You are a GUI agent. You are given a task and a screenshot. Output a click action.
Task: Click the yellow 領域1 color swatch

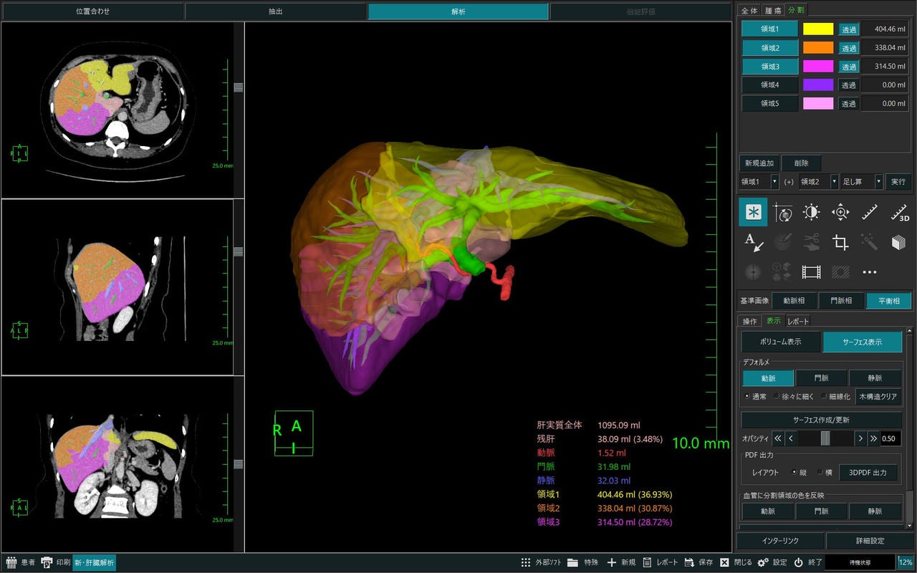pyautogui.click(x=818, y=29)
